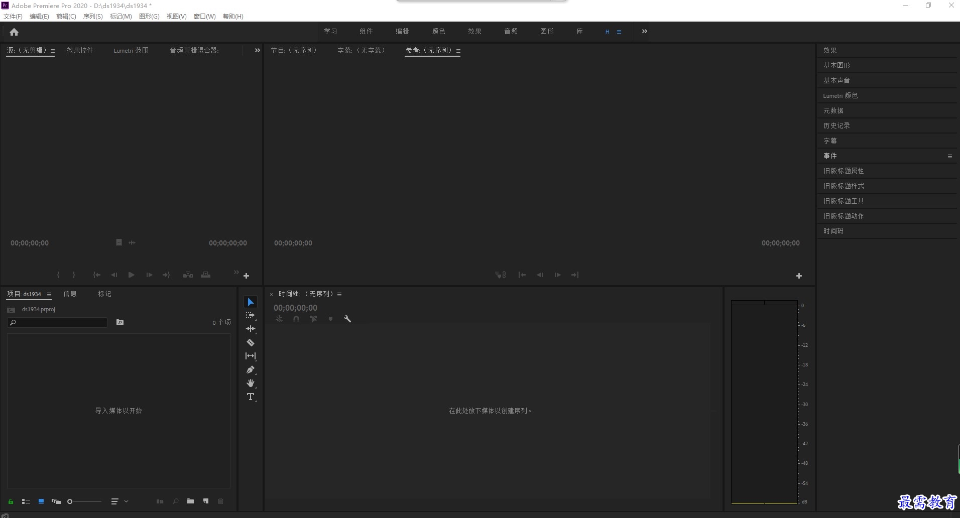Open Reference monitor panel menu
The image size is (960, 518).
458,51
